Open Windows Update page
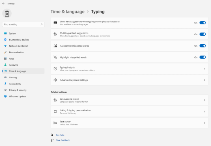The width and height of the screenshot is (211, 146). (23, 97)
